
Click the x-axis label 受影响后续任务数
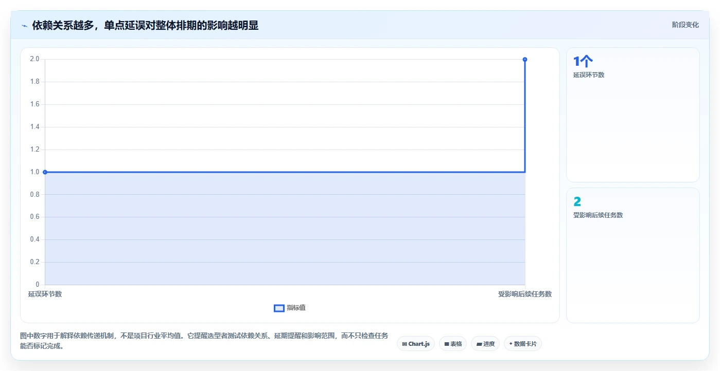(x=525, y=294)
